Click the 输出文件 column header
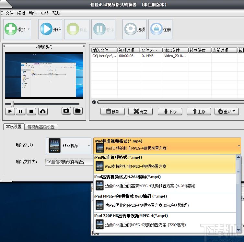The height and width of the screenshot is (242, 244). click(x=176, y=50)
